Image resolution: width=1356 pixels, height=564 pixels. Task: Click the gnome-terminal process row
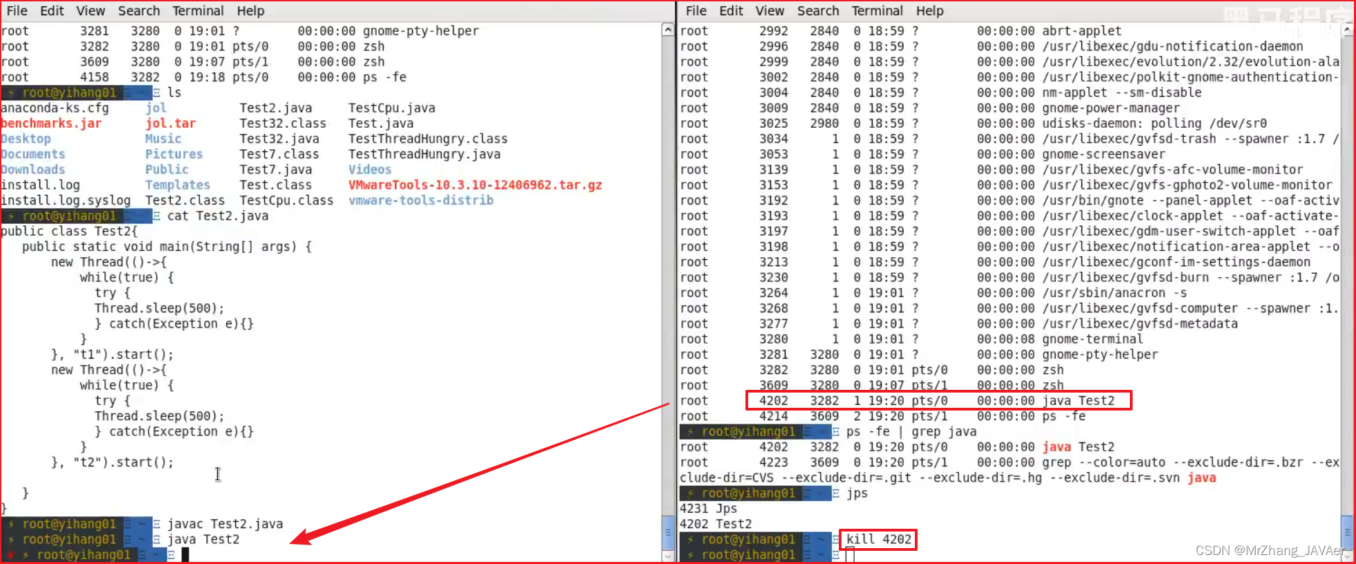tap(911, 339)
